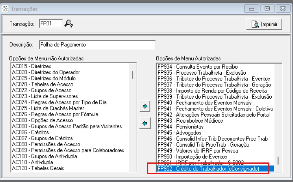Click the Imprimir print button
This screenshot has height=182, width=293.
(x=264, y=24)
